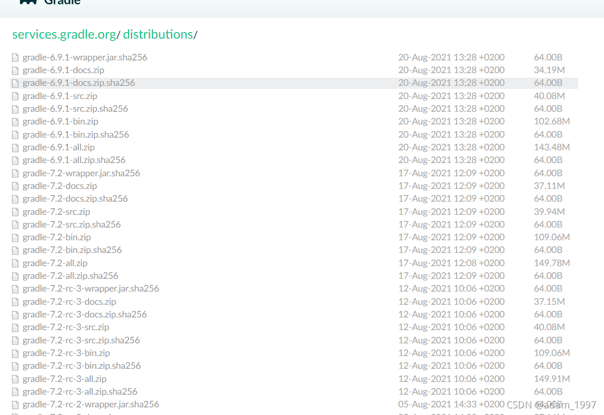Click file icon beside gradle-6.9.1-docs.zip
This screenshot has width=604, height=415.
pyautogui.click(x=15, y=71)
